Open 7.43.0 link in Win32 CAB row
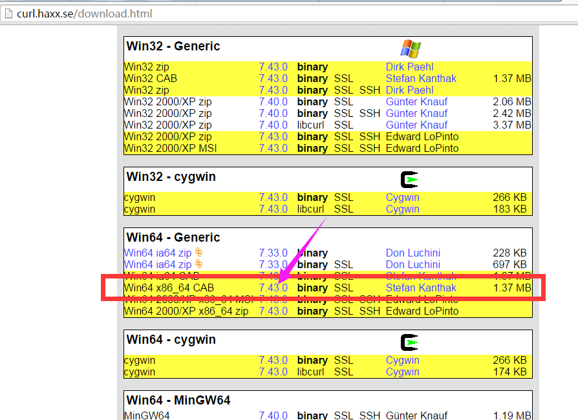578x420 pixels. (x=273, y=78)
